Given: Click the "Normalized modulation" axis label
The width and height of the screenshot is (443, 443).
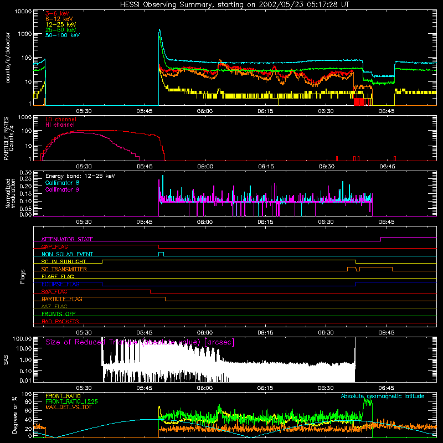Looking at the screenshot, I should click(x=10, y=193).
